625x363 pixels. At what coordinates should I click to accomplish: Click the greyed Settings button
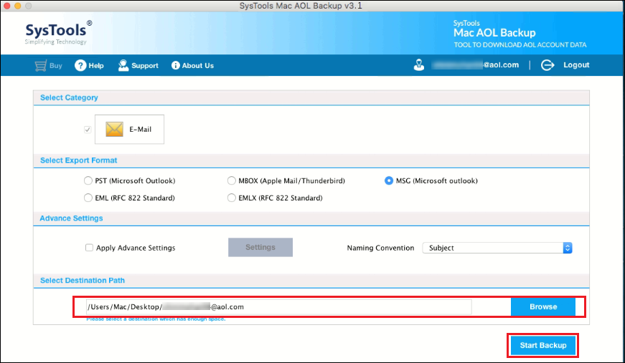[x=260, y=247]
